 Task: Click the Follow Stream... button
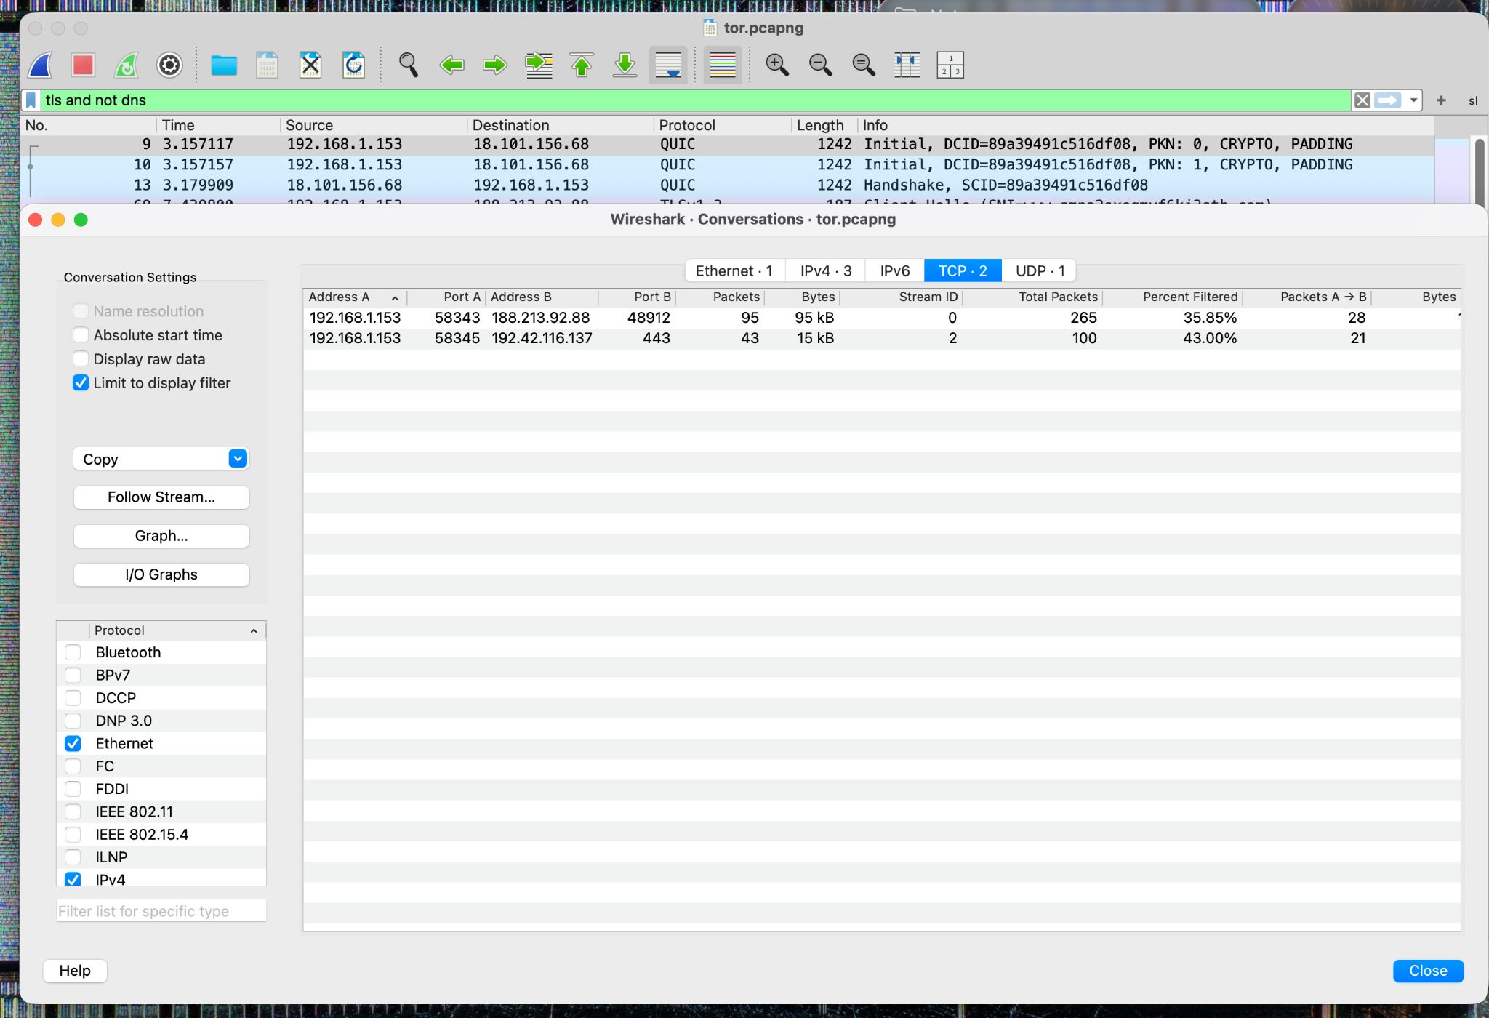point(161,497)
